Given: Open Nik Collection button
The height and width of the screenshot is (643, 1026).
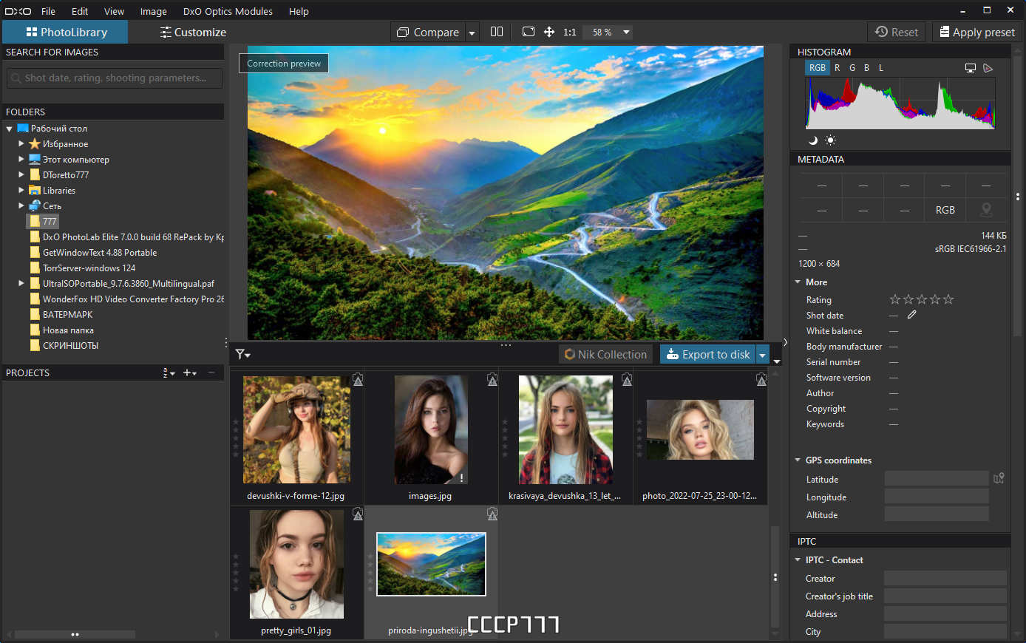Looking at the screenshot, I should (x=606, y=355).
